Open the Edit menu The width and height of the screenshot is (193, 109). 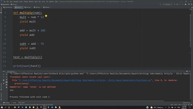[8, 2]
